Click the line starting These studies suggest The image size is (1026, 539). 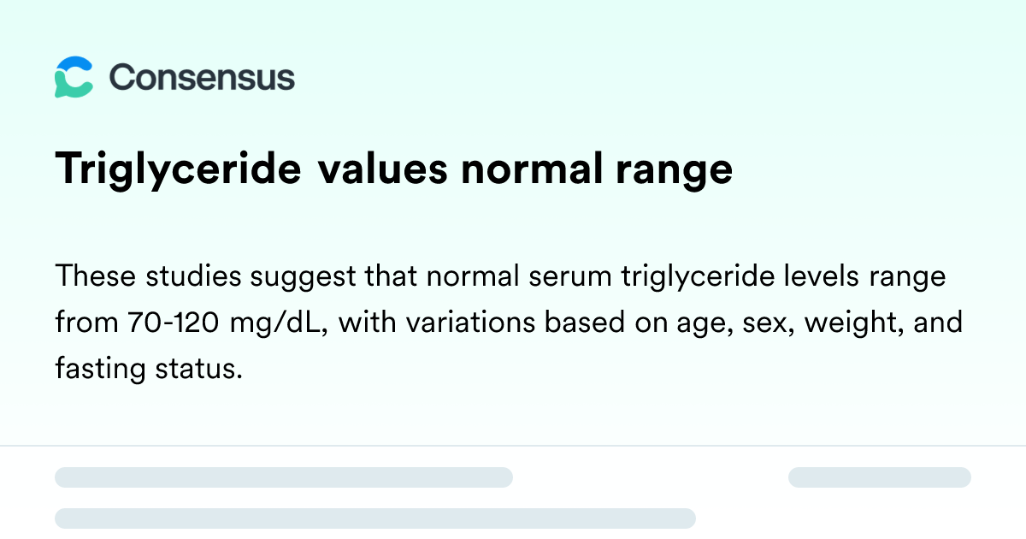(500, 277)
